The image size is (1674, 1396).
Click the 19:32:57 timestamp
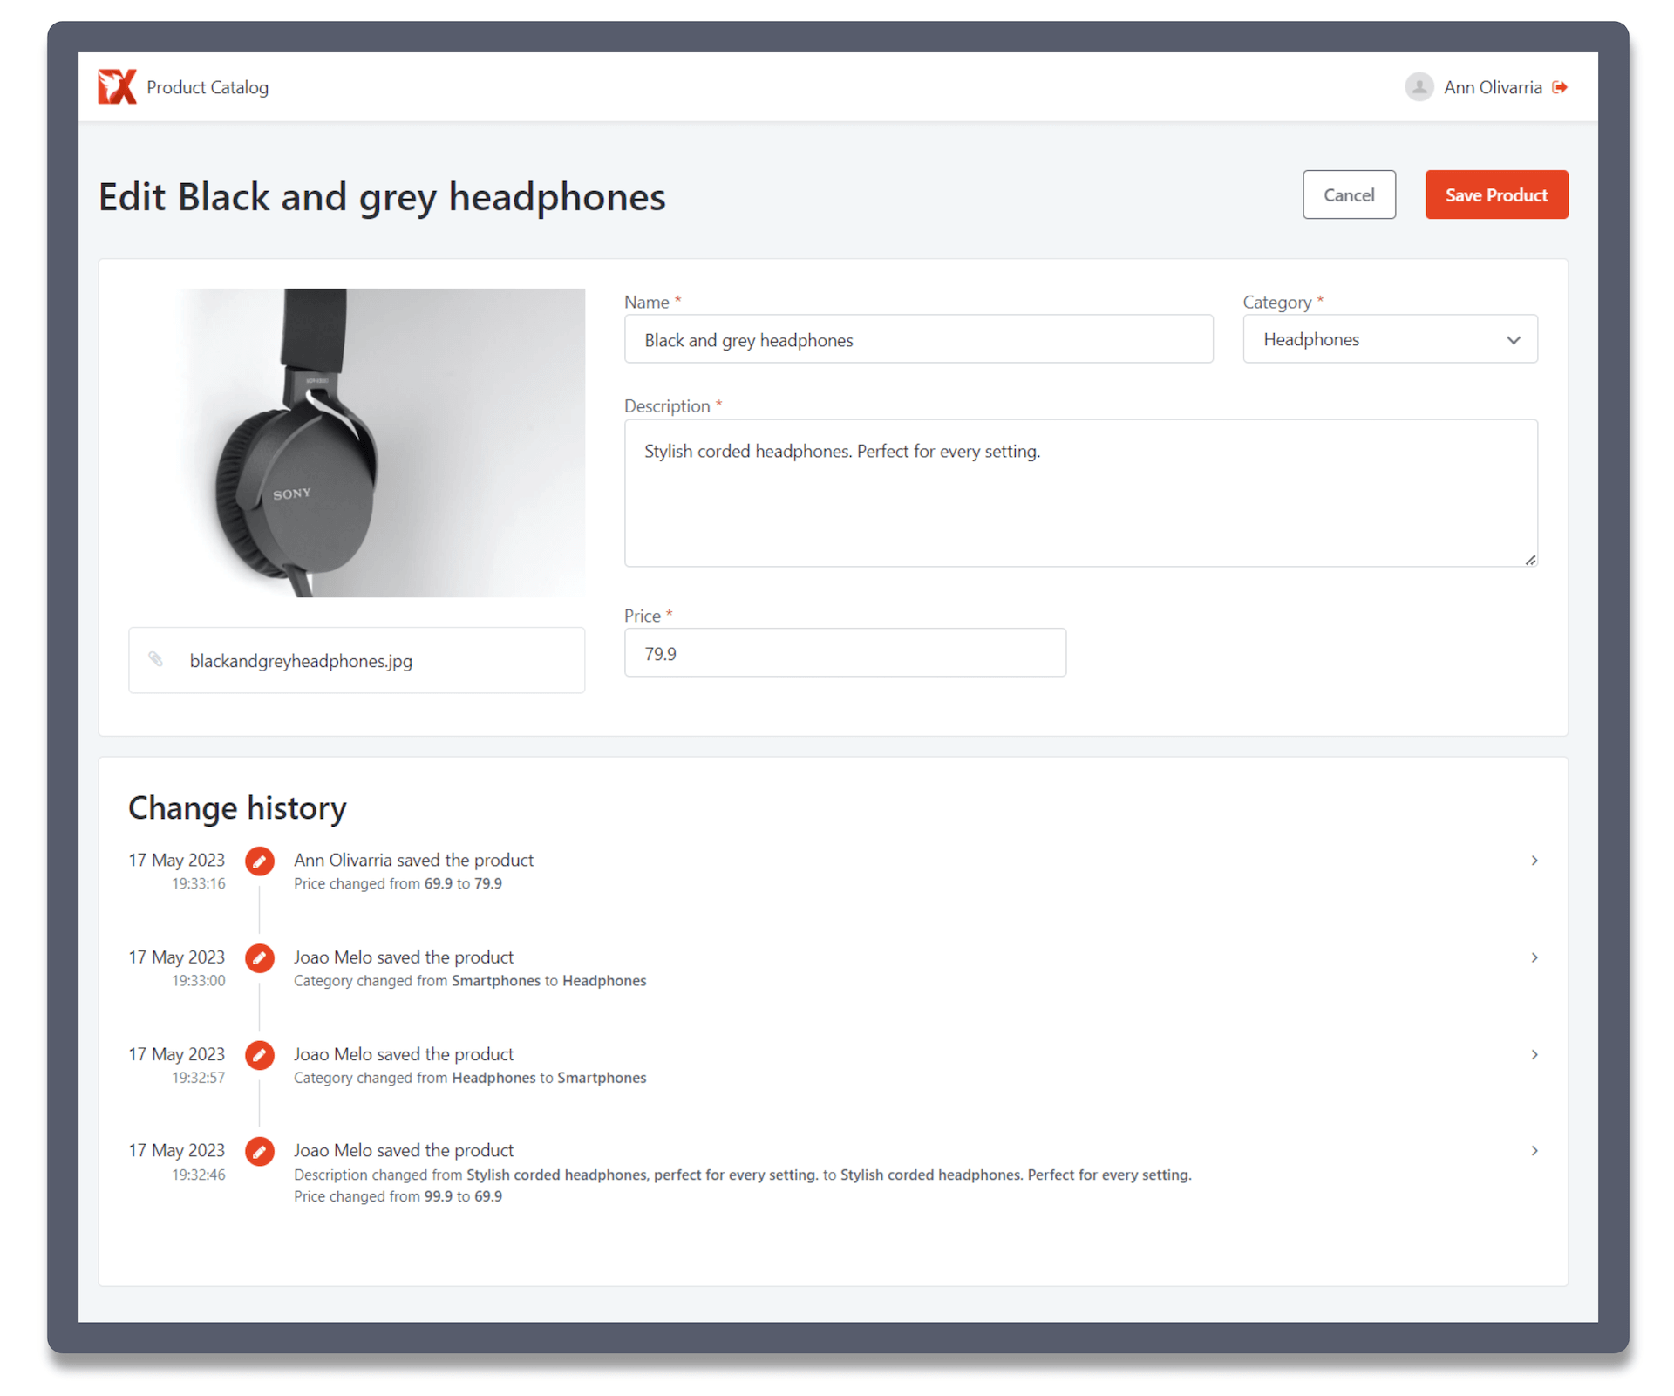pos(198,1078)
